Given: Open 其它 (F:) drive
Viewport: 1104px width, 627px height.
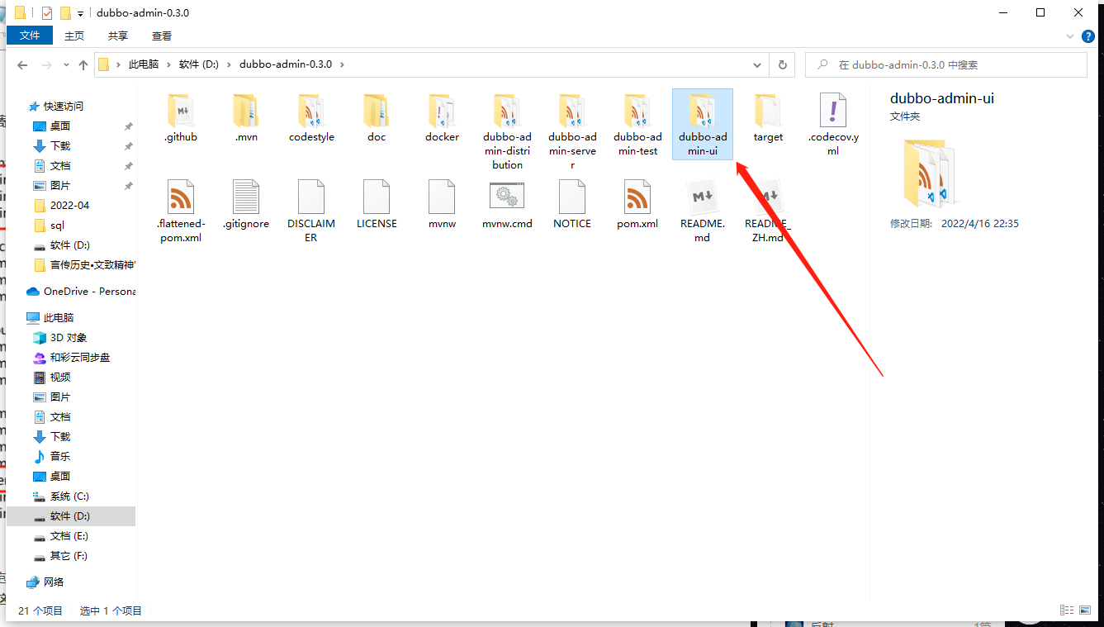Looking at the screenshot, I should (x=69, y=555).
